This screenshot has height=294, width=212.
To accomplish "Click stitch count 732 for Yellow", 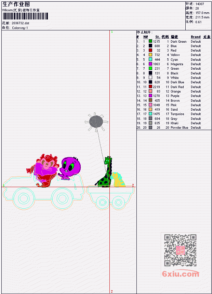I will (x=157, y=55).
